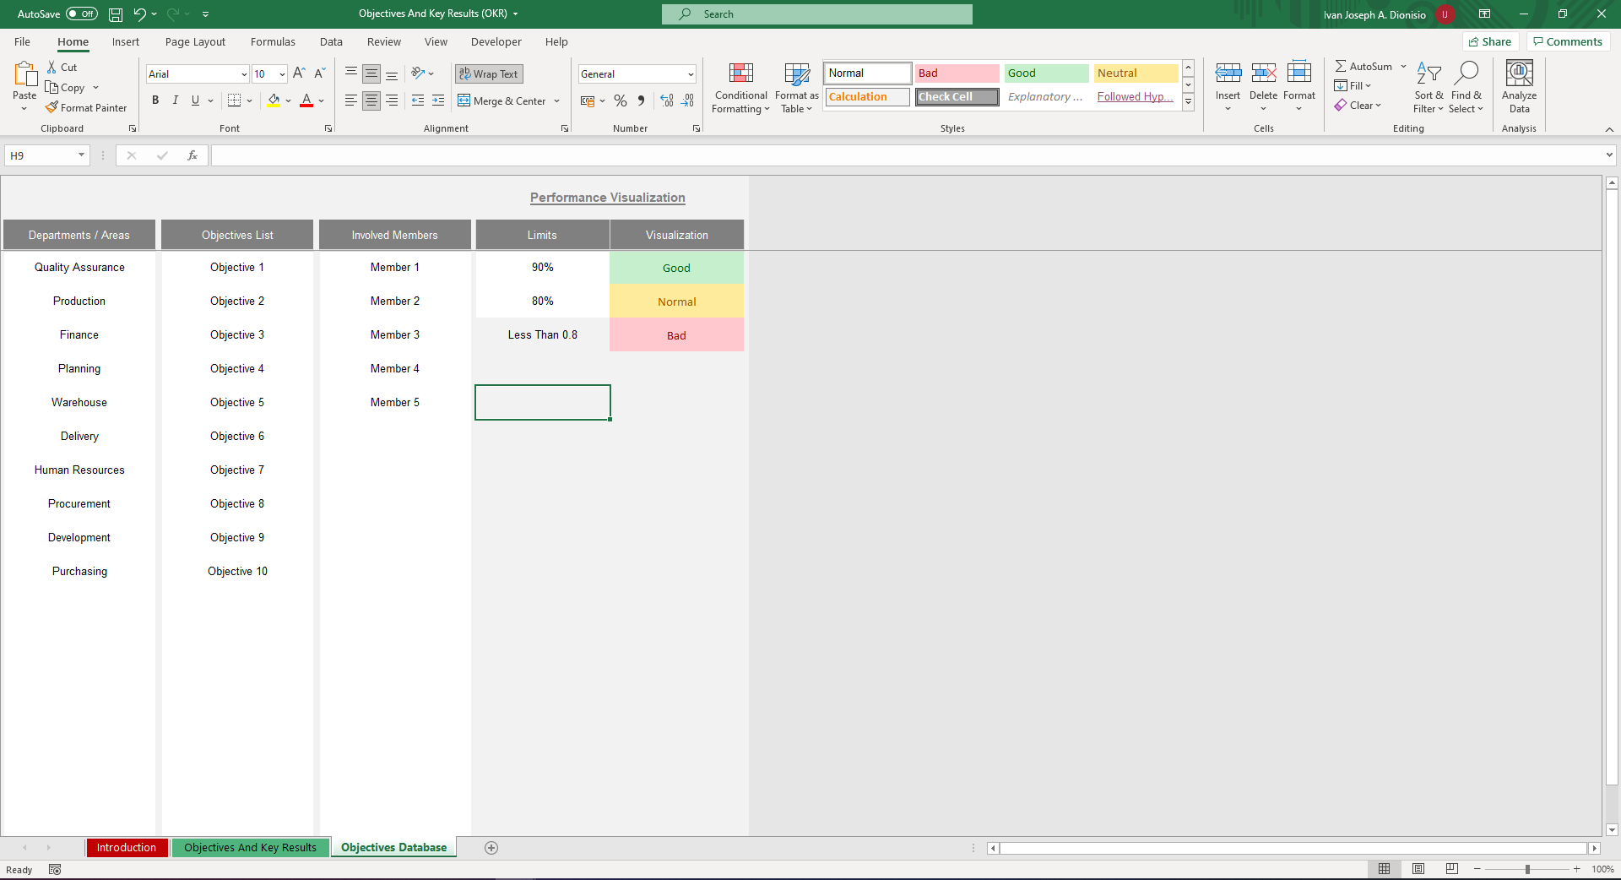1621x880 pixels.
Task: Apply the Bad red cell style
Action: point(957,73)
